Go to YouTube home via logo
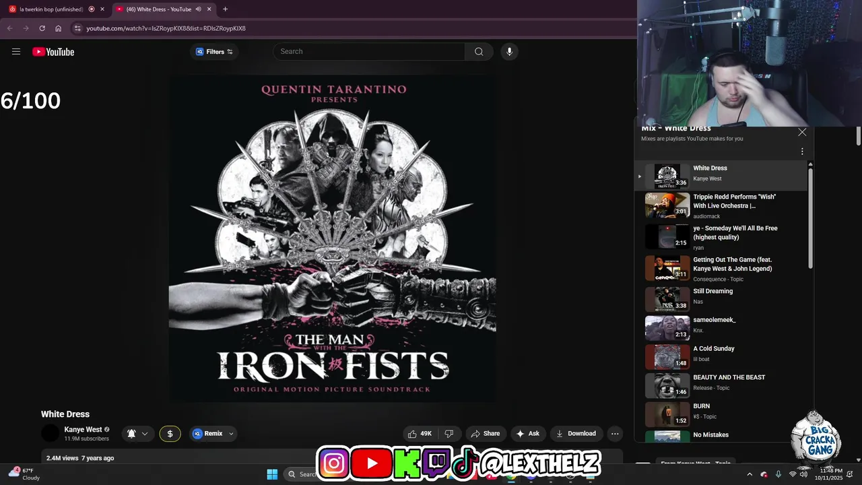 [x=53, y=52]
